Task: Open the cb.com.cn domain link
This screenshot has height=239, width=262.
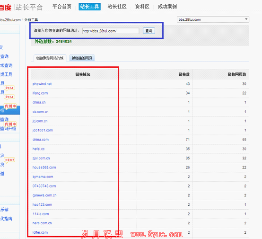Action: pyautogui.click(x=41, y=112)
